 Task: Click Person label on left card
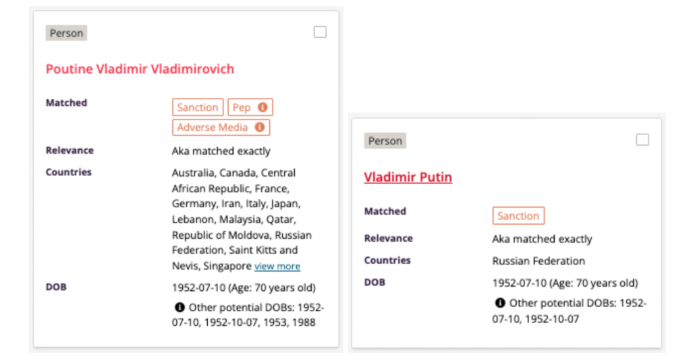click(x=66, y=33)
